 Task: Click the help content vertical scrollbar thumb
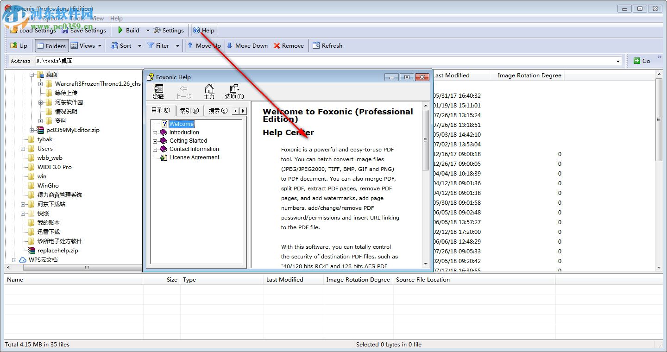(425, 140)
